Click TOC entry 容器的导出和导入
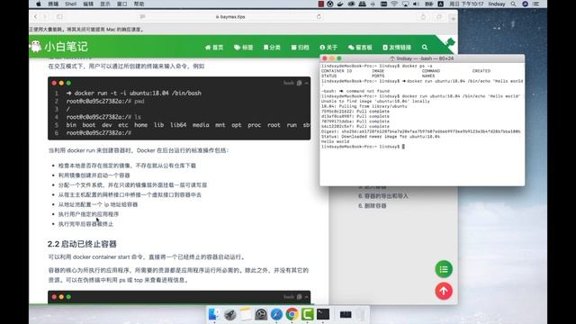This screenshot has height=324, width=576. coord(383,196)
